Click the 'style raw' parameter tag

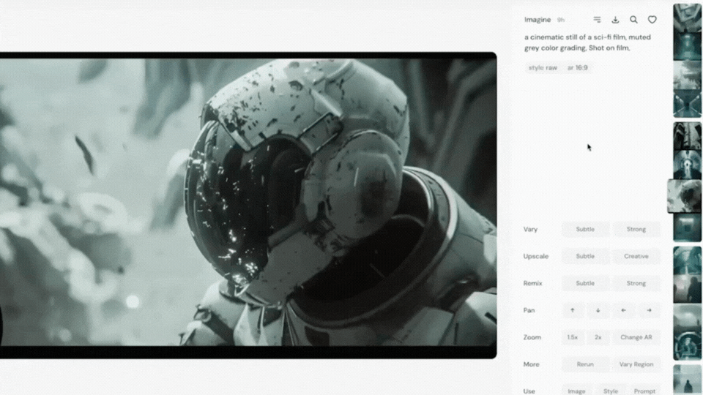(x=543, y=67)
